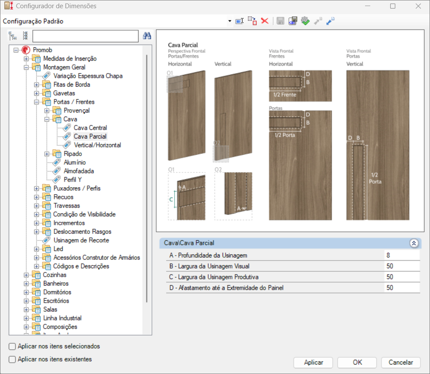This screenshot has height=374, width=430.
Task: Click the A - Profundidade da Usinagem value field
Action: (402, 255)
